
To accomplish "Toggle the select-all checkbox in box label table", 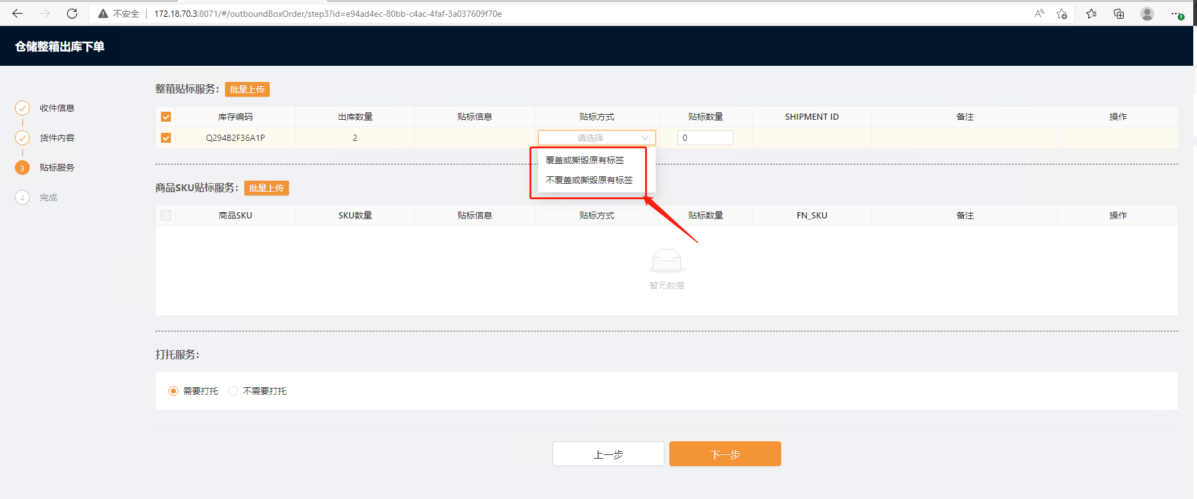I will tap(166, 117).
